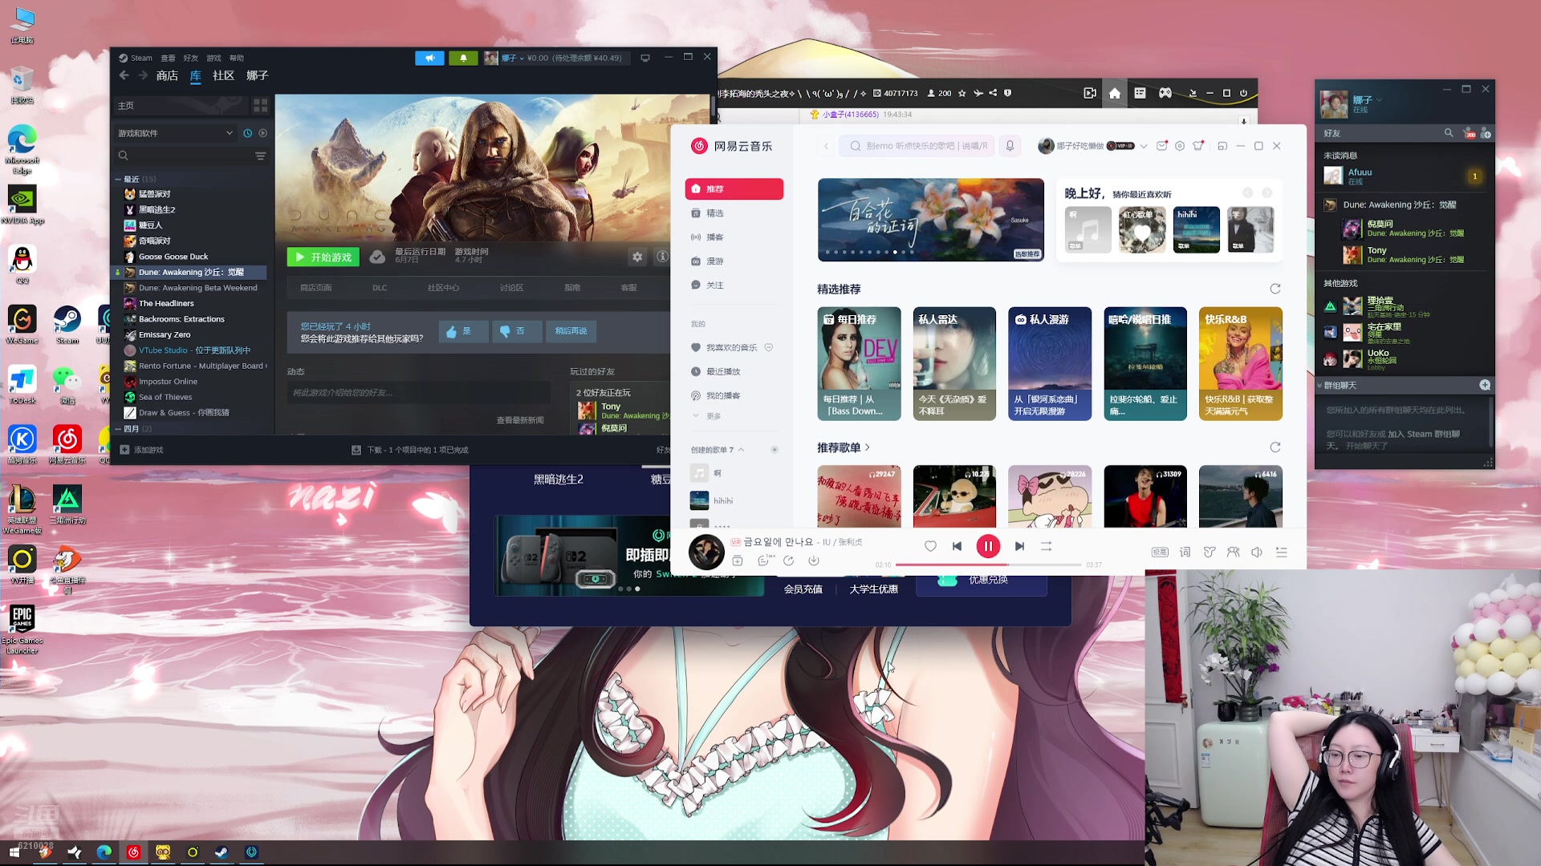Refresh the 精选推荐 section
This screenshot has height=866, width=1541.
(1275, 289)
